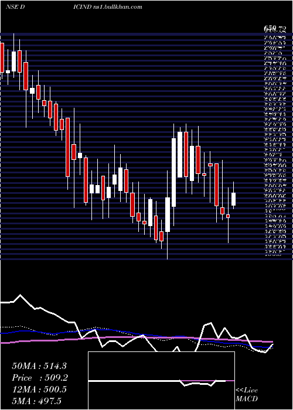Select the "5MA : 497.5" value
Viewport: 293px width, 410px height.
pos(36,401)
